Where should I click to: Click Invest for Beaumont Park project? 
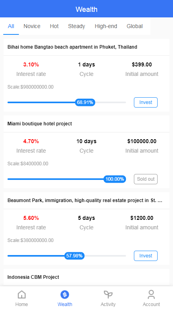[x=146, y=256]
